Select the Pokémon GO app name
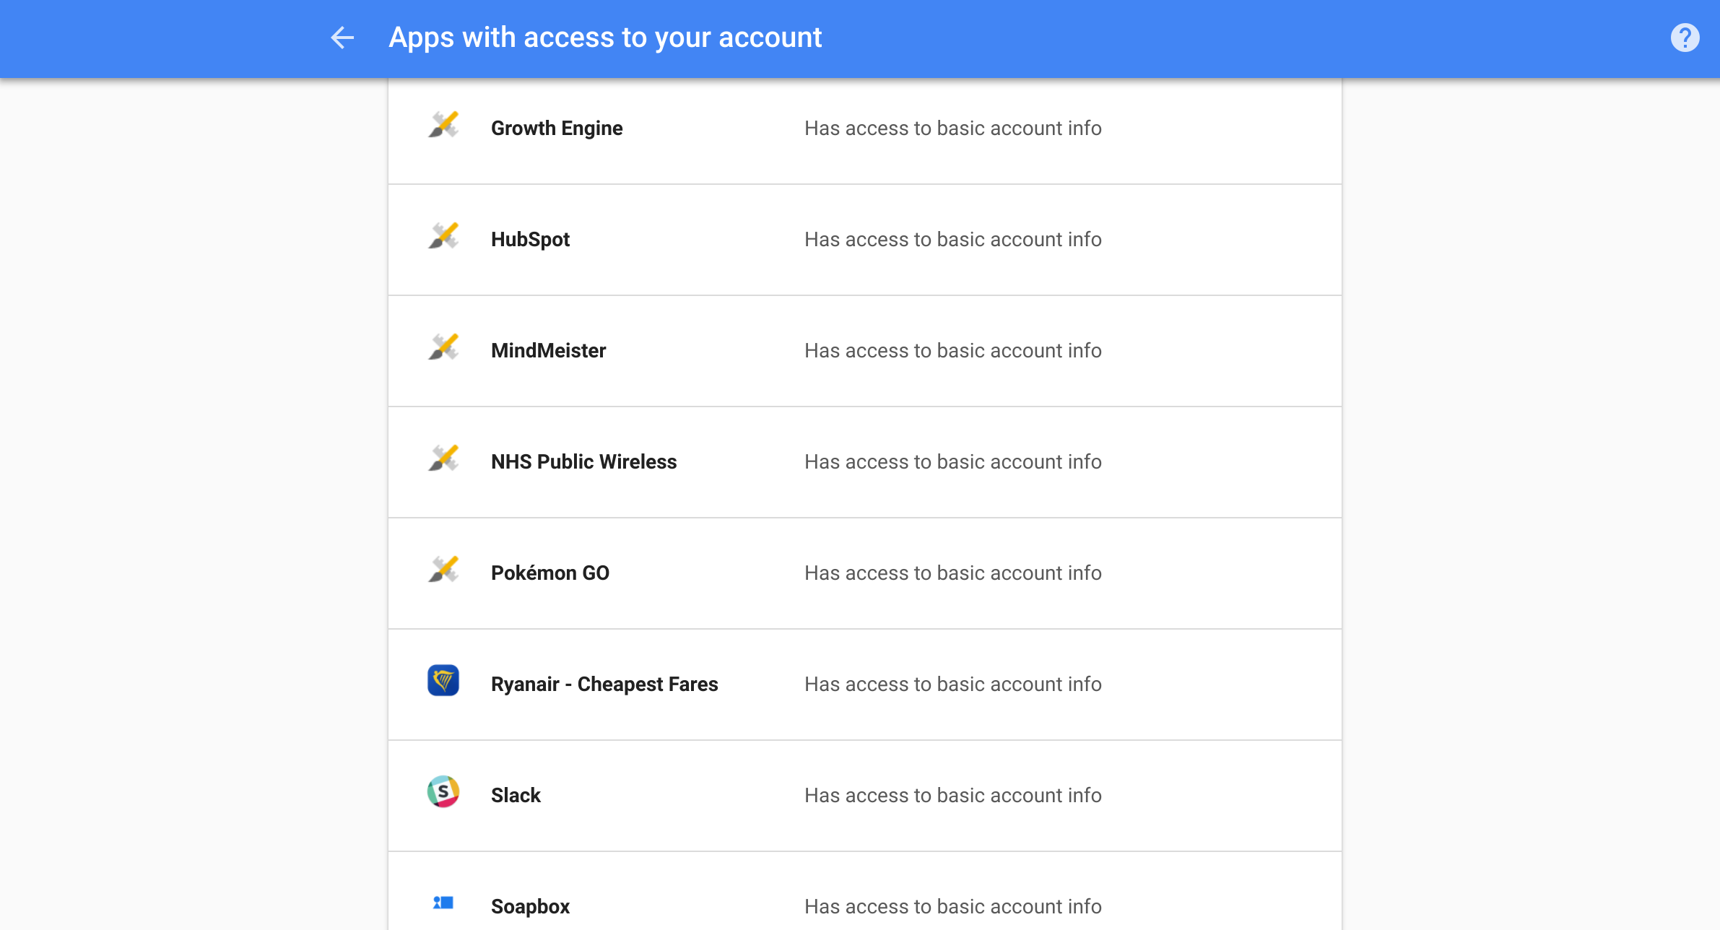1720x930 pixels. coord(550,573)
